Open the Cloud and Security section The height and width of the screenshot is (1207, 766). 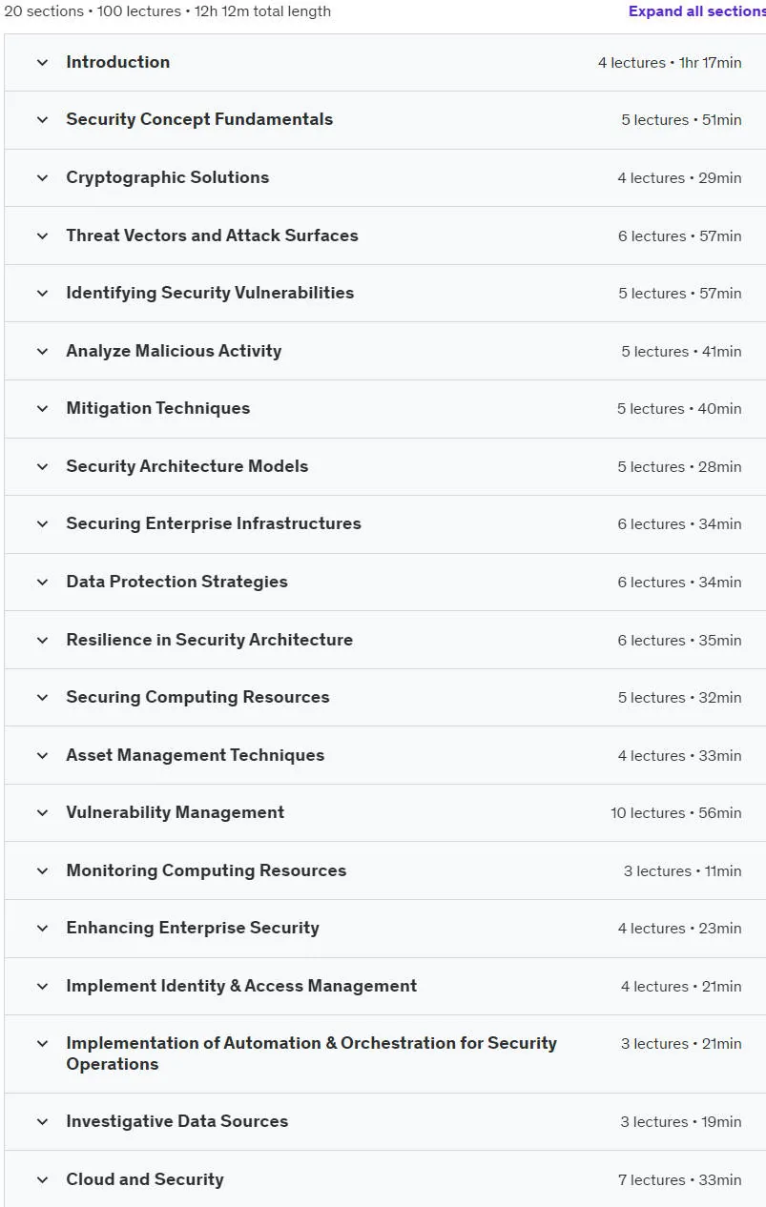coord(385,1179)
